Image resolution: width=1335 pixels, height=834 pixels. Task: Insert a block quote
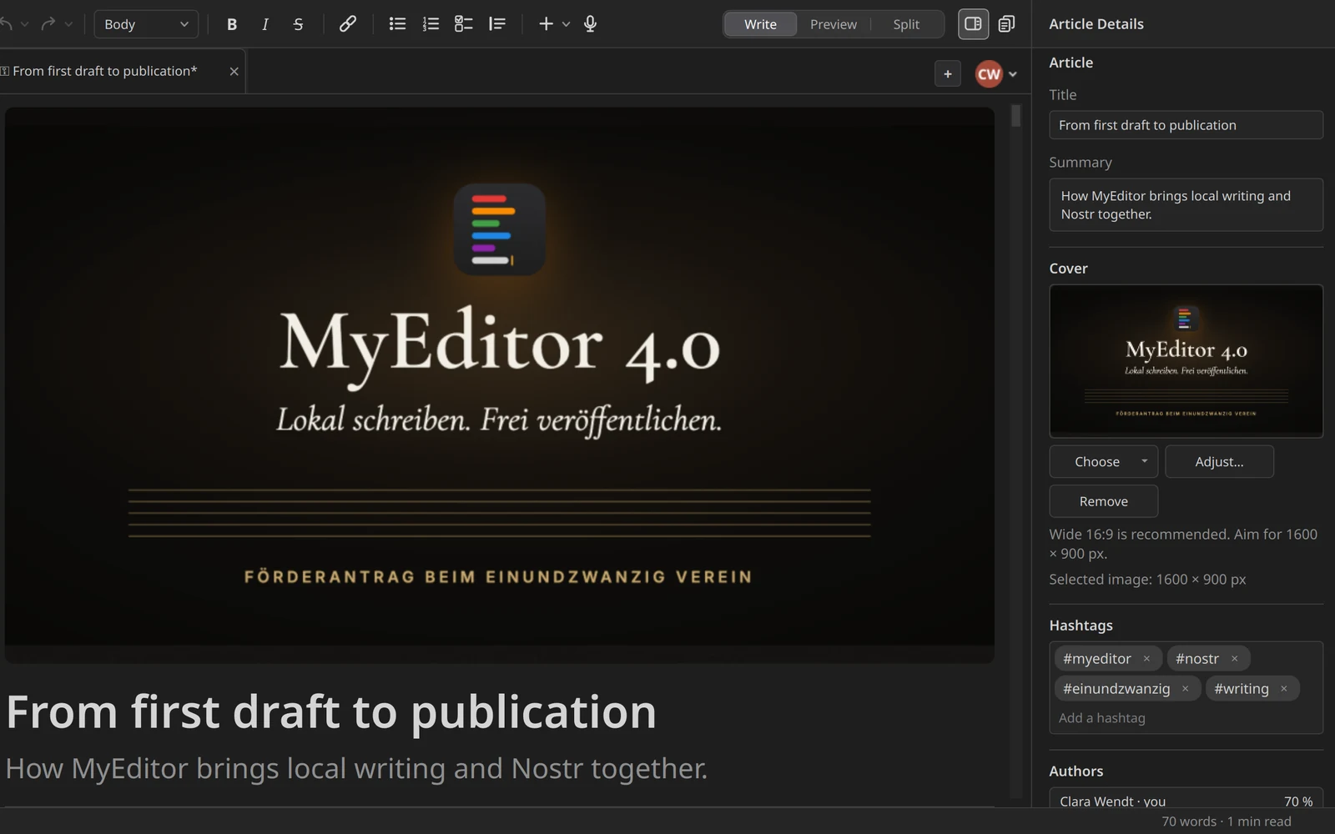point(496,24)
